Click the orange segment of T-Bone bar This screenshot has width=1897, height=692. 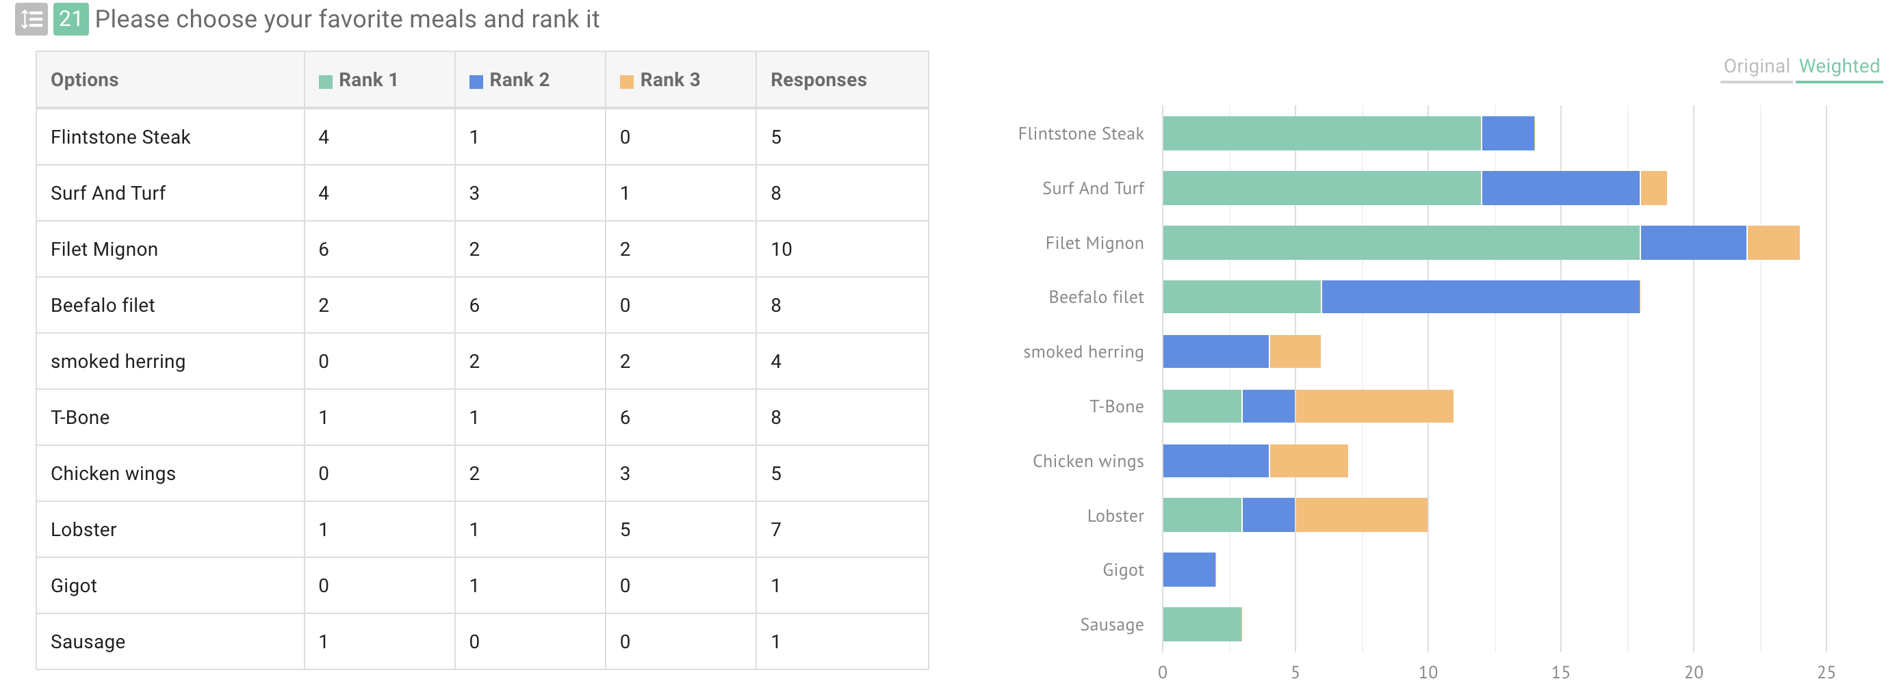pos(1377,405)
